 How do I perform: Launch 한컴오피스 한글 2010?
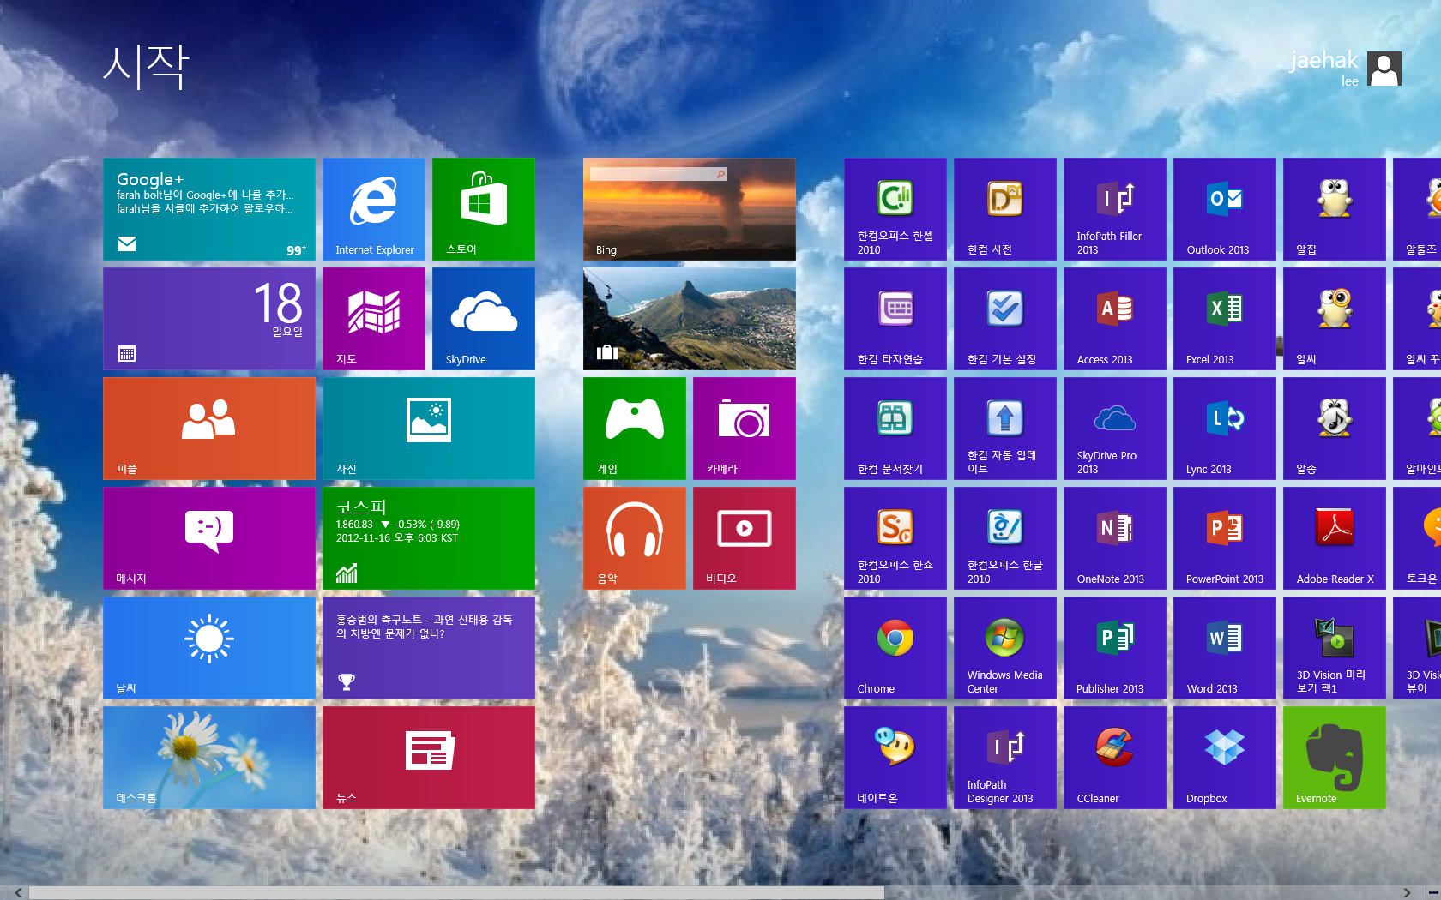click(x=1005, y=538)
